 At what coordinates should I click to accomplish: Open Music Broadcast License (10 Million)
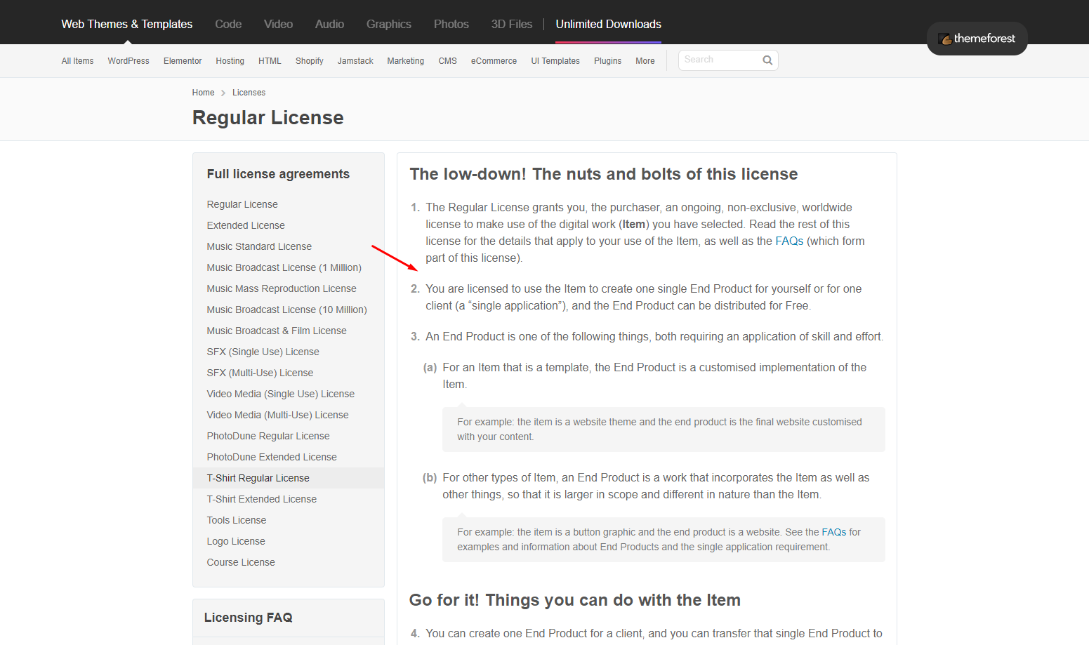pyautogui.click(x=286, y=310)
